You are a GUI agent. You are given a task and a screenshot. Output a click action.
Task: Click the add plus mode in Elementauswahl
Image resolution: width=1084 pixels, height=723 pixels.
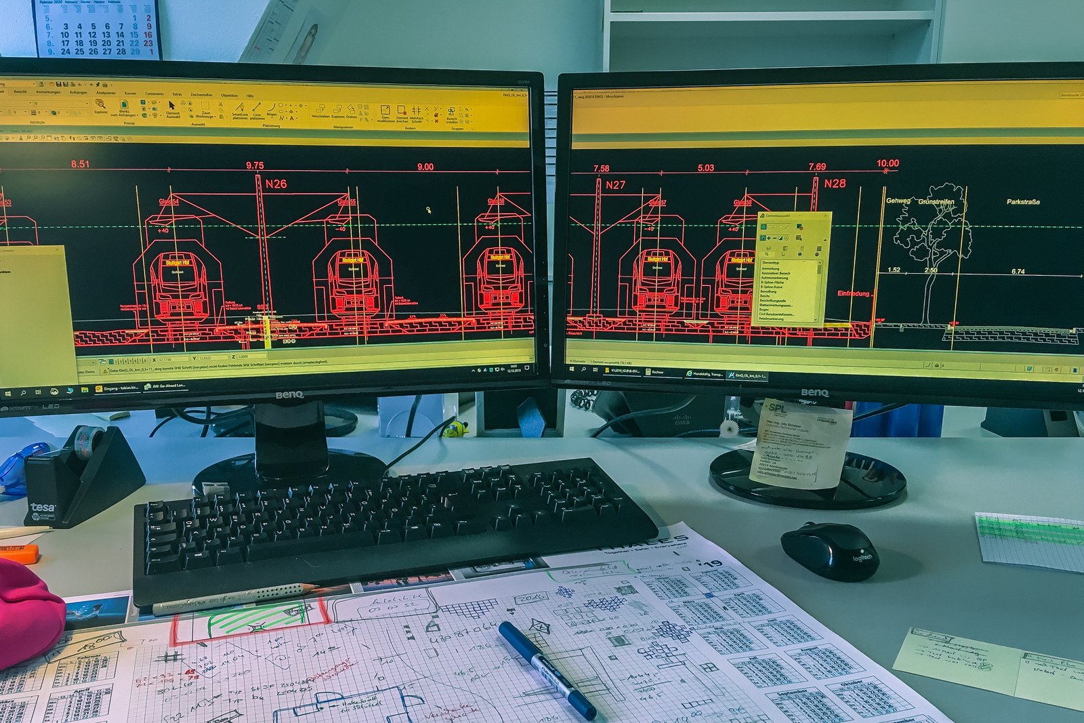[769, 239]
